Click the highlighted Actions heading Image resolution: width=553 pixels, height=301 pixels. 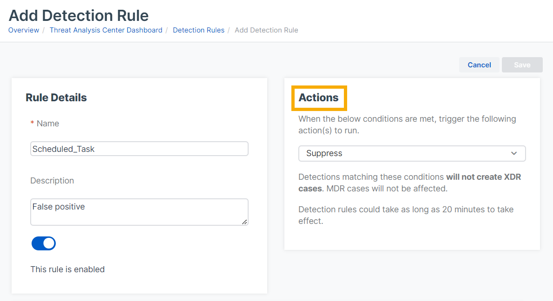tap(319, 98)
